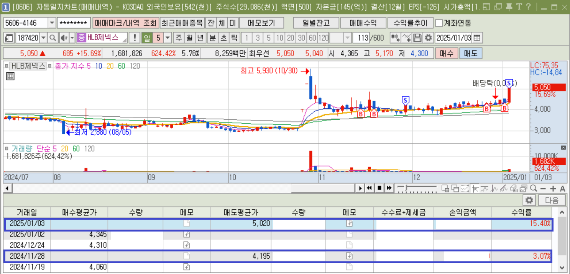Click the 매수 buy button
Viewport: 570px width, 274px height.
[x=446, y=53]
